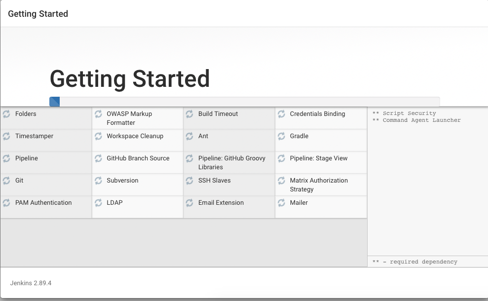Image resolution: width=488 pixels, height=301 pixels.
Task: Click the refresh icon next to Gradle
Action: click(x=281, y=136)
